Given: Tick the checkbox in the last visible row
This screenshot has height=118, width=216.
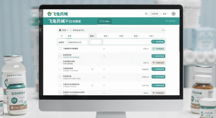Looking at the screenshot, I should pyautogui.click(x=60, y=93).
